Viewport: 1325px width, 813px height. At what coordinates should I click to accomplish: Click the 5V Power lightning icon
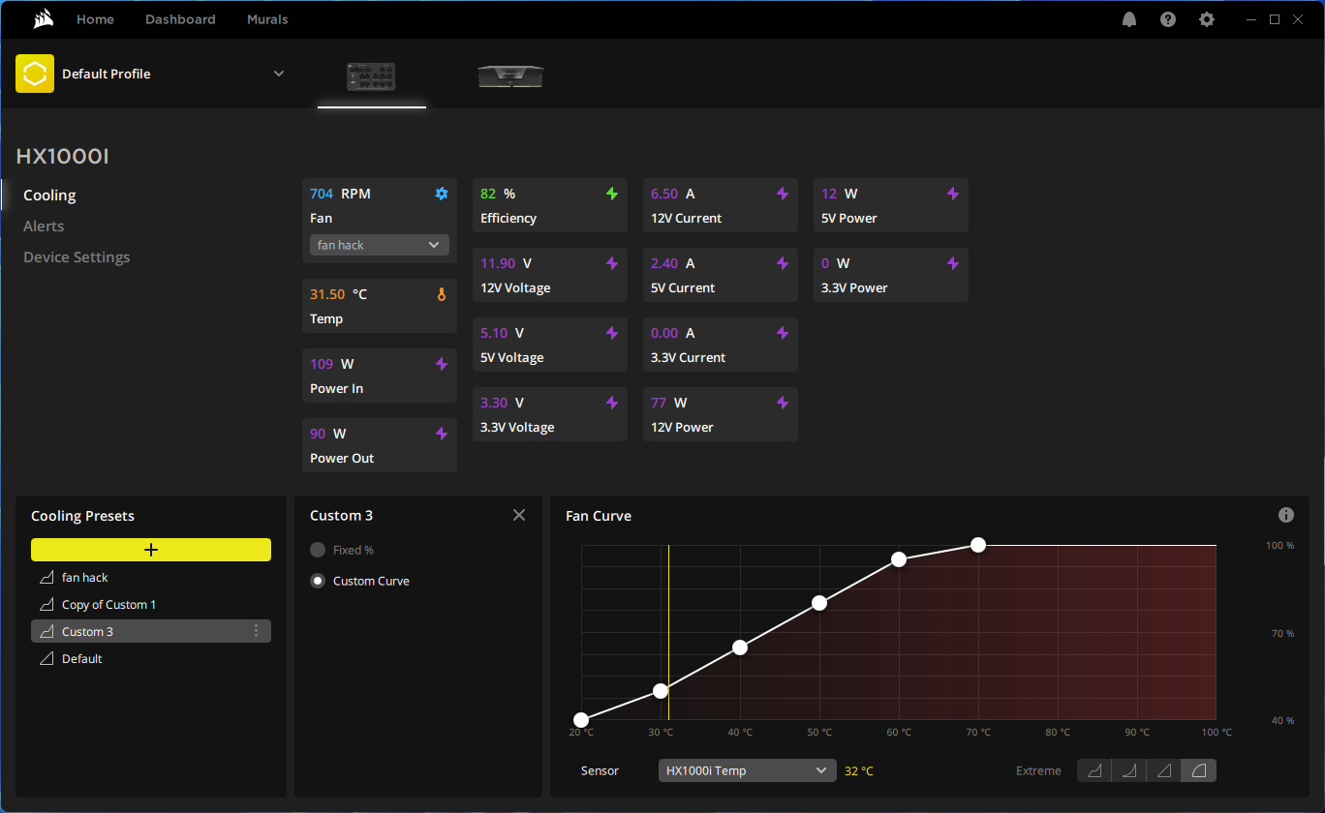pos(953,194)
